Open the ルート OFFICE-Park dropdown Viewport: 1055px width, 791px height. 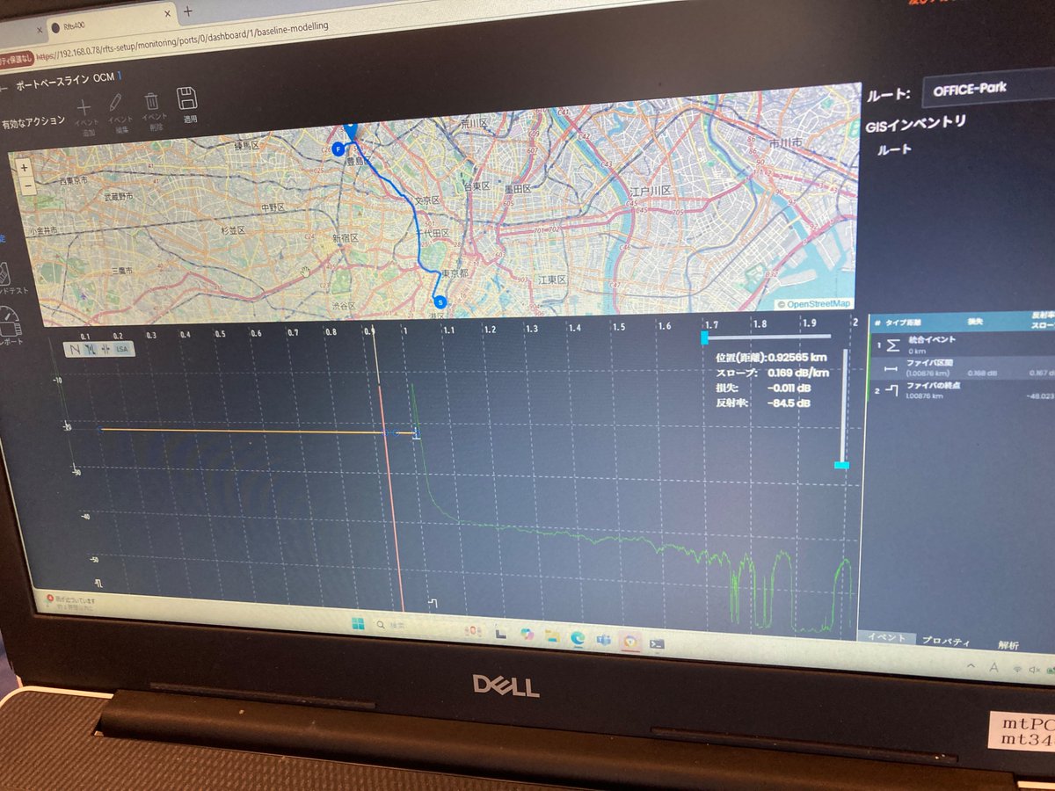pyautogui.click(x=988, y=88)
